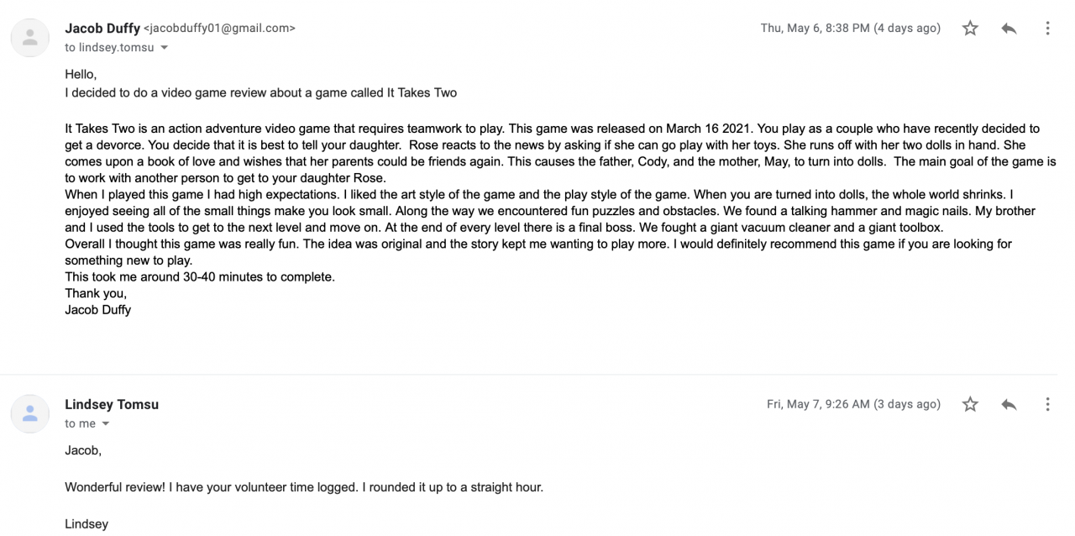
Task: Star Jacob Duffy's email message
Action: click(x=970, y=29)
